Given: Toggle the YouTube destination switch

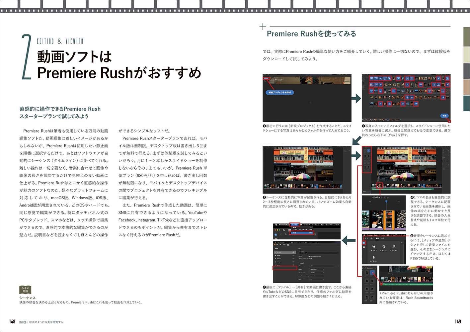Looking at the screenshot, I should point(293,255).
